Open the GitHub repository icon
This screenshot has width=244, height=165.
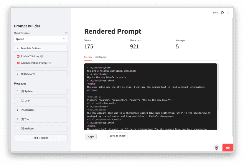coord(222,13)
